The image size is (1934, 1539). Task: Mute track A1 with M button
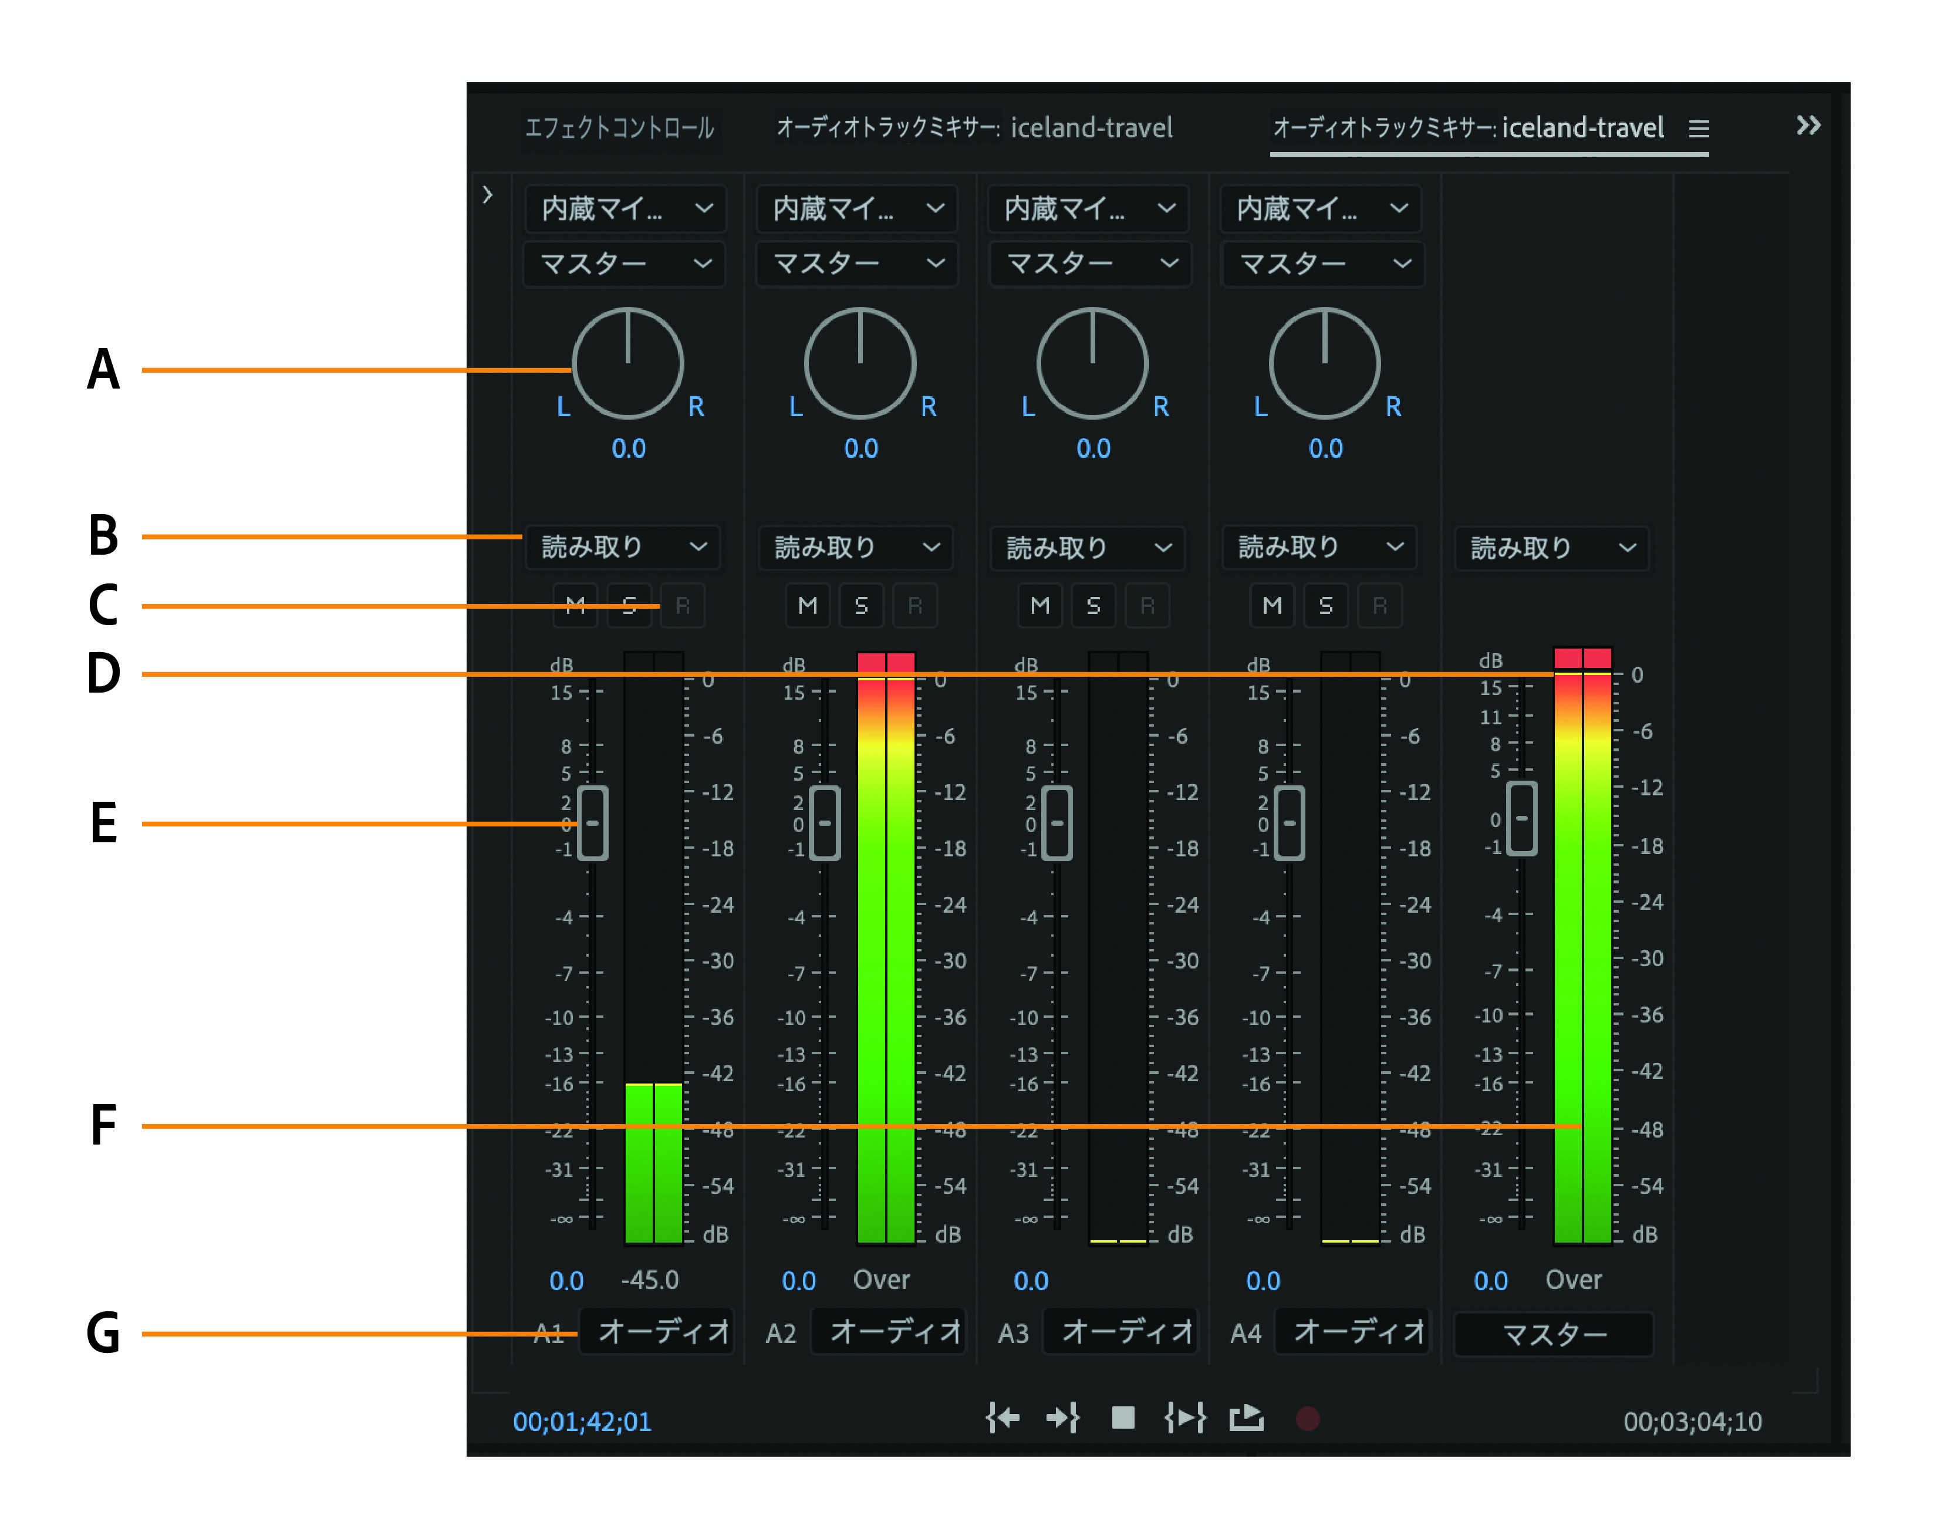[x=576, y=605]
